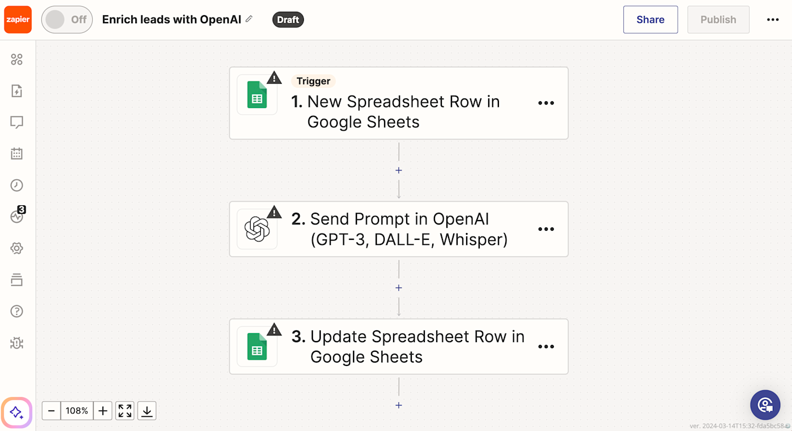Viewport: 792px width, 431px height.
Task: Click the warning icon on step 2
Action: pos(274,212)
